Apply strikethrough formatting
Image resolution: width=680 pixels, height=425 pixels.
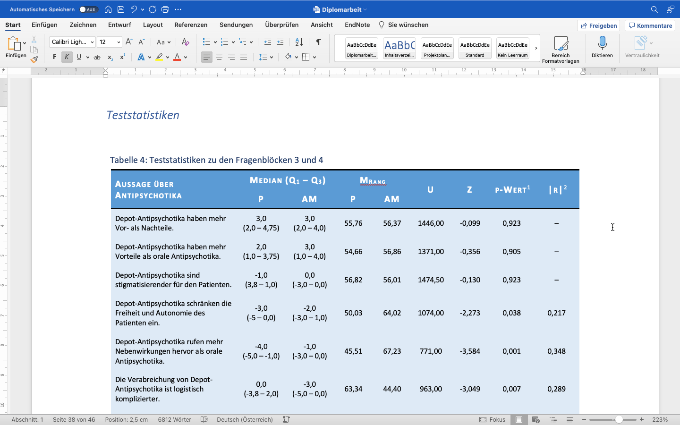(97, 57)
